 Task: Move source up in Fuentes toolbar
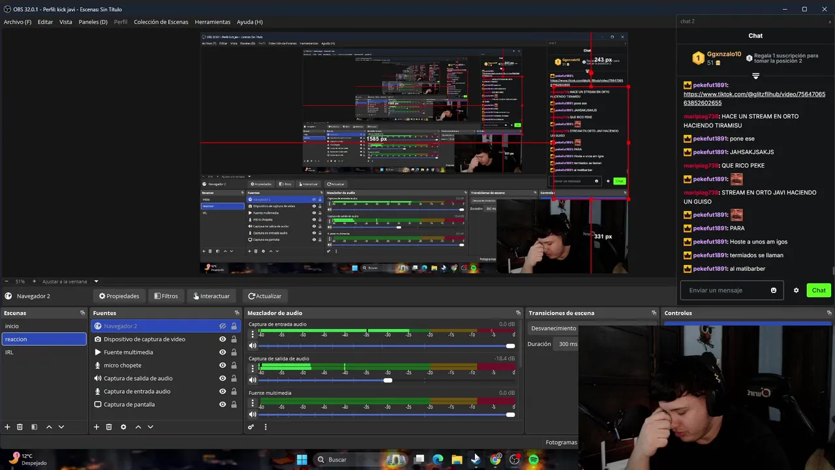[138, 427]
